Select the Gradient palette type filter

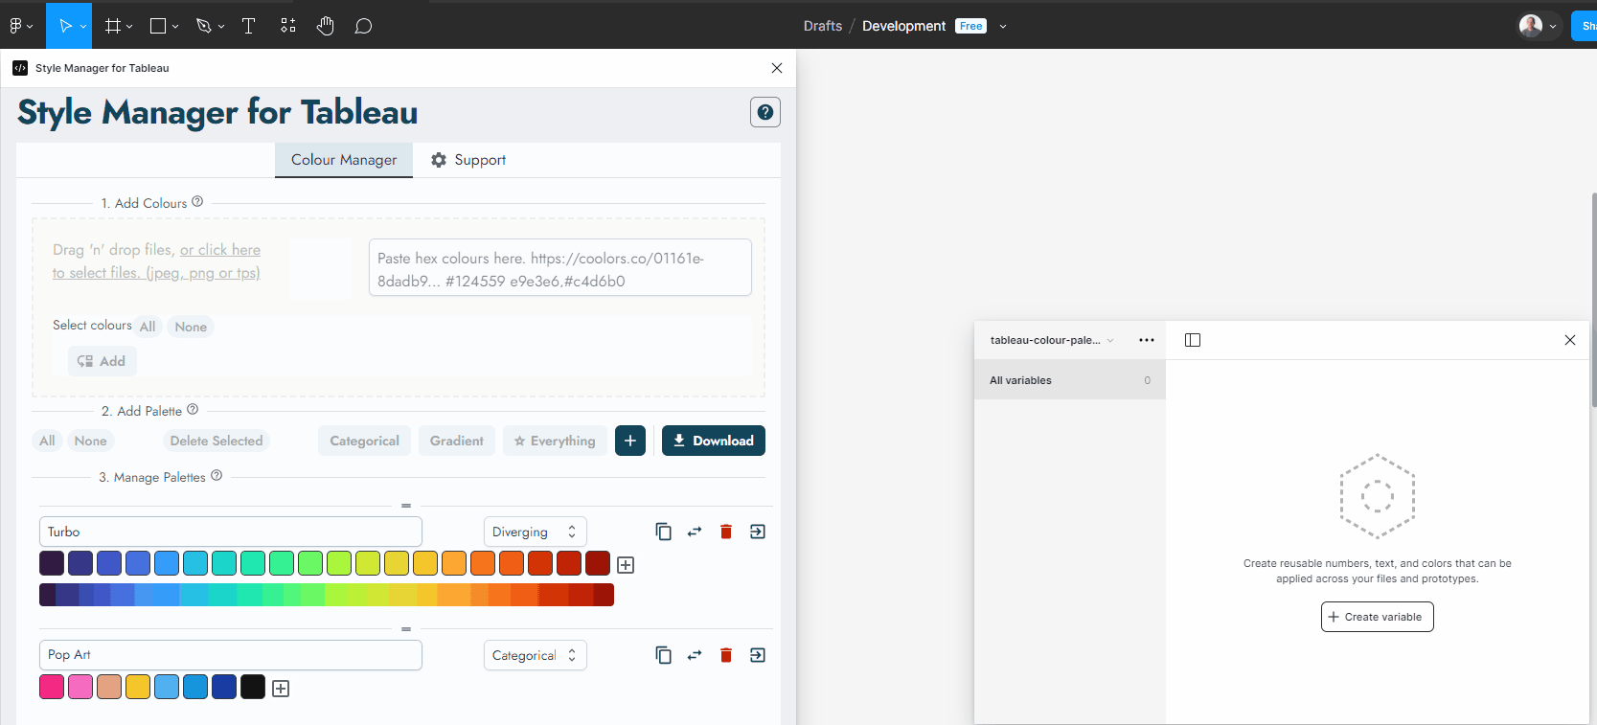pyautogui.click(x=457, y=441)
